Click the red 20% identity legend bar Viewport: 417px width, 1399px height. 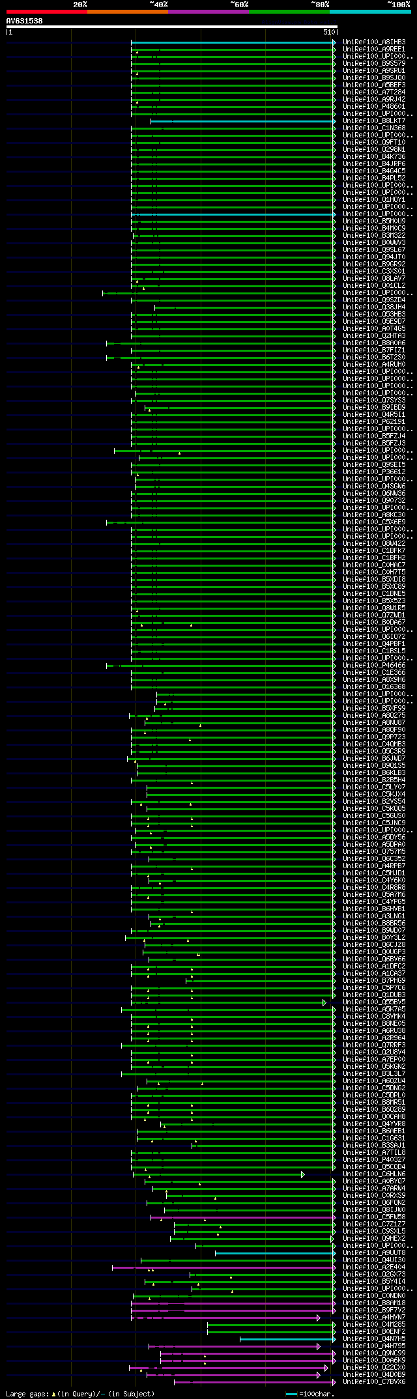(46, 11)
